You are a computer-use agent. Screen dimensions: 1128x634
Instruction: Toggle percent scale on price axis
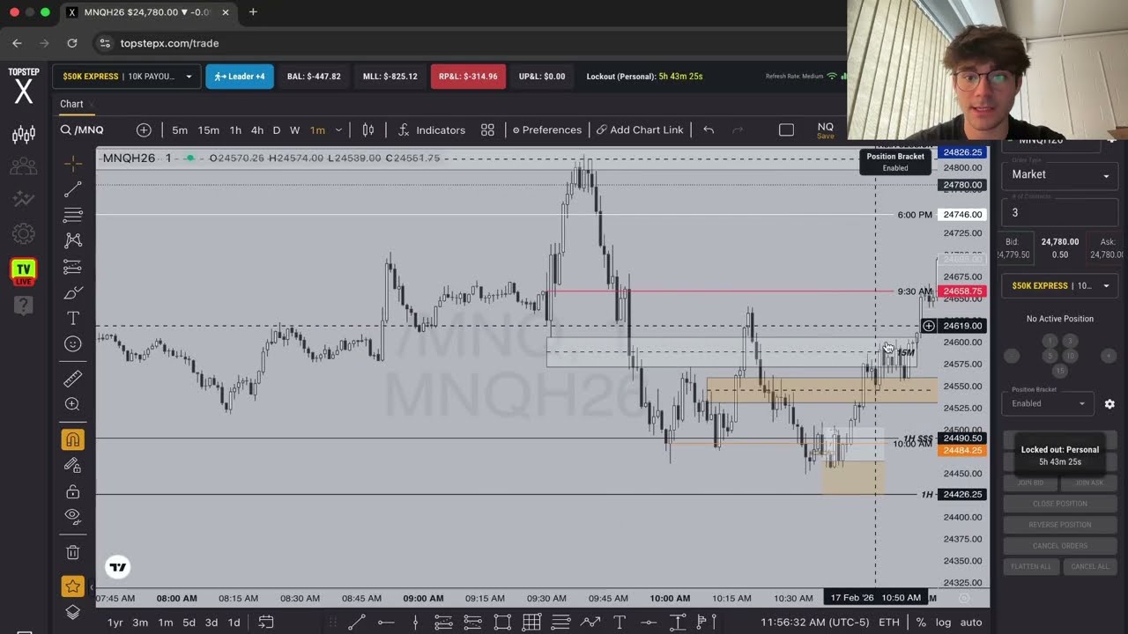point(921,623)
